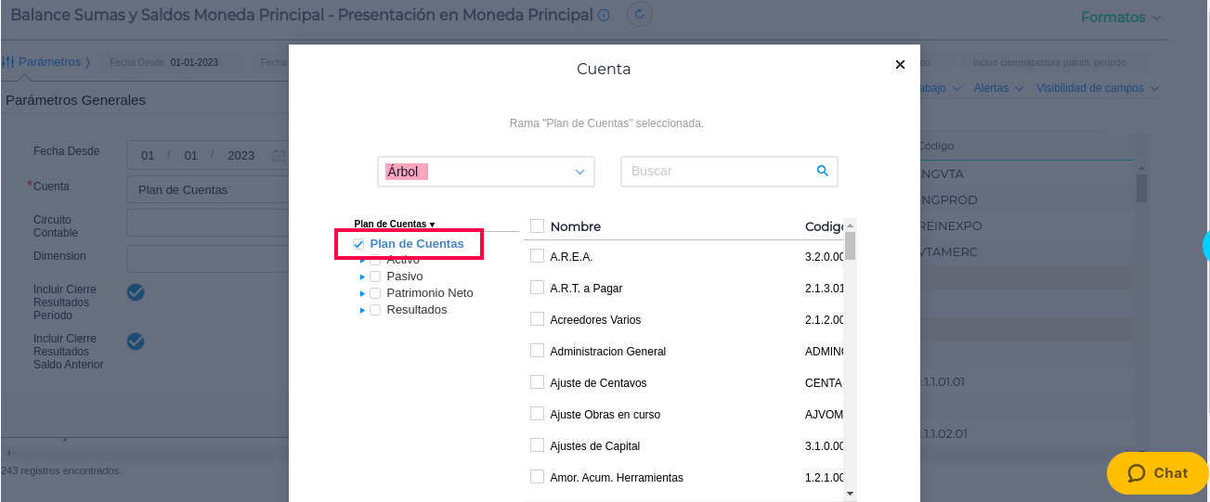Click the Parámetros filter icon
1210x502 pixels.
(x=7, y=62)
